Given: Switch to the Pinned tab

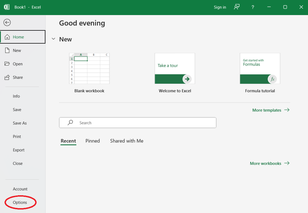Looking at the screenshot, I should 93,141.
